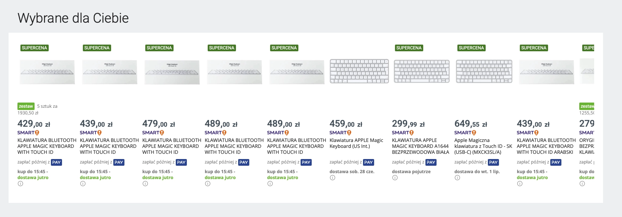
Task: Click partially visible 279 zł offer at right edge
Action: click(x=587, y=124)
